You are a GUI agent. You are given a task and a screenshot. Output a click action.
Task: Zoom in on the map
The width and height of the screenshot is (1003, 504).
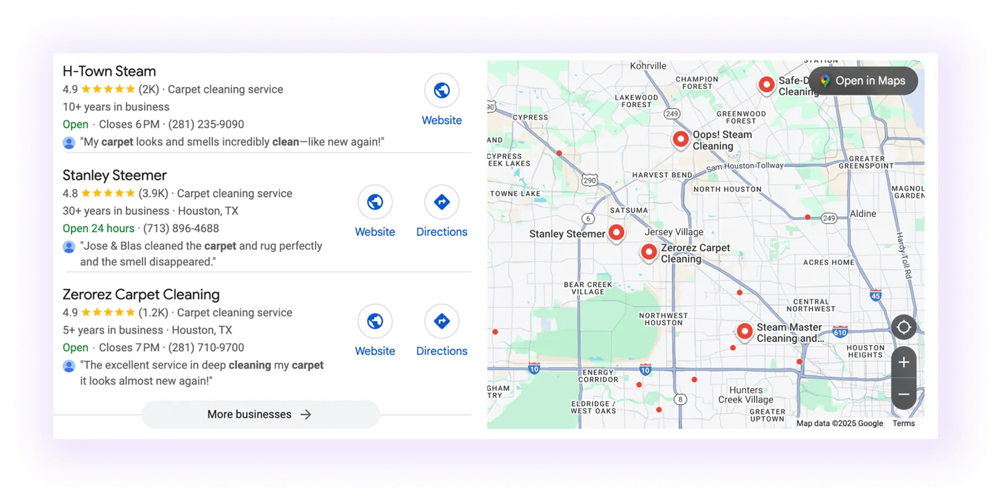[x=904, y=362]
